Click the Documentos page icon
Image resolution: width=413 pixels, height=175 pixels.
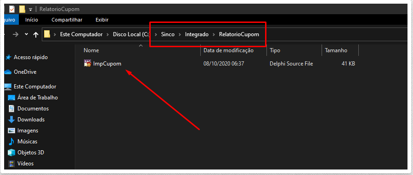[11, 109]
